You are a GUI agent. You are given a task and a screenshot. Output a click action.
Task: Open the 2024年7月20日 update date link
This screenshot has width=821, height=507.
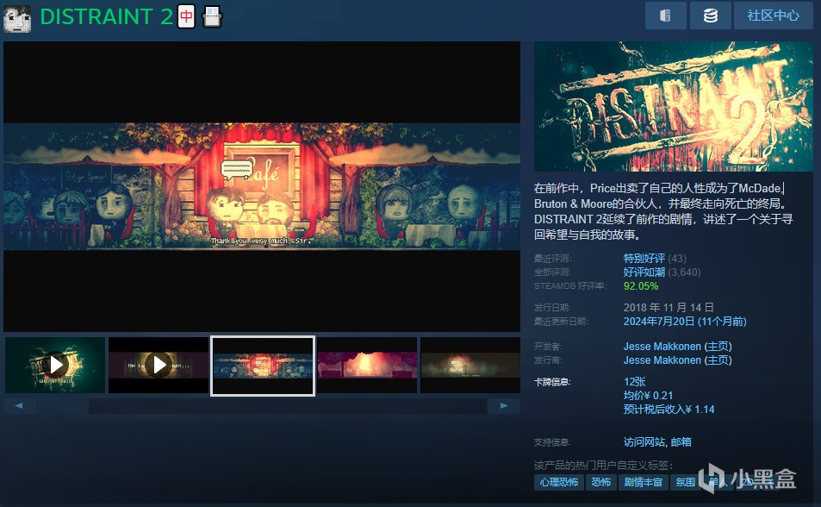[685, 322]
